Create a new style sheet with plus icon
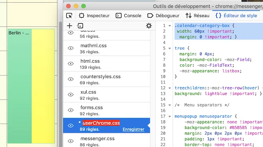The image size is (263, 147). (x=69, y=26)
